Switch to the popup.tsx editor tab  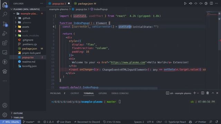coord(59,3)
